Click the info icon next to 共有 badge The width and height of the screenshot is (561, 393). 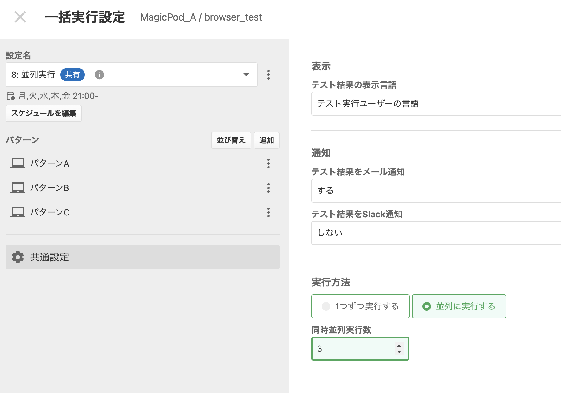[x=99, y=75]
